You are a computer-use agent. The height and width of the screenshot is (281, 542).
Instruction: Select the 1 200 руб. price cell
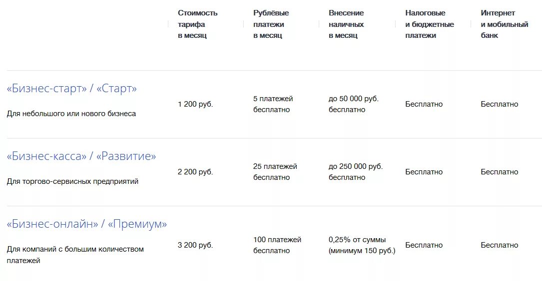(195, 104)
